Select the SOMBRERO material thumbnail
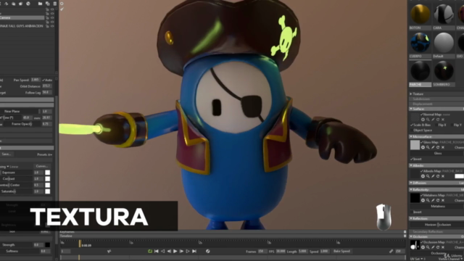This screenshot has height=261, width=464. 444,71
